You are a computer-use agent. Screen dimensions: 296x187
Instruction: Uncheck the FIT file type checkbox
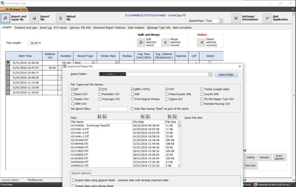coord(73,89)
